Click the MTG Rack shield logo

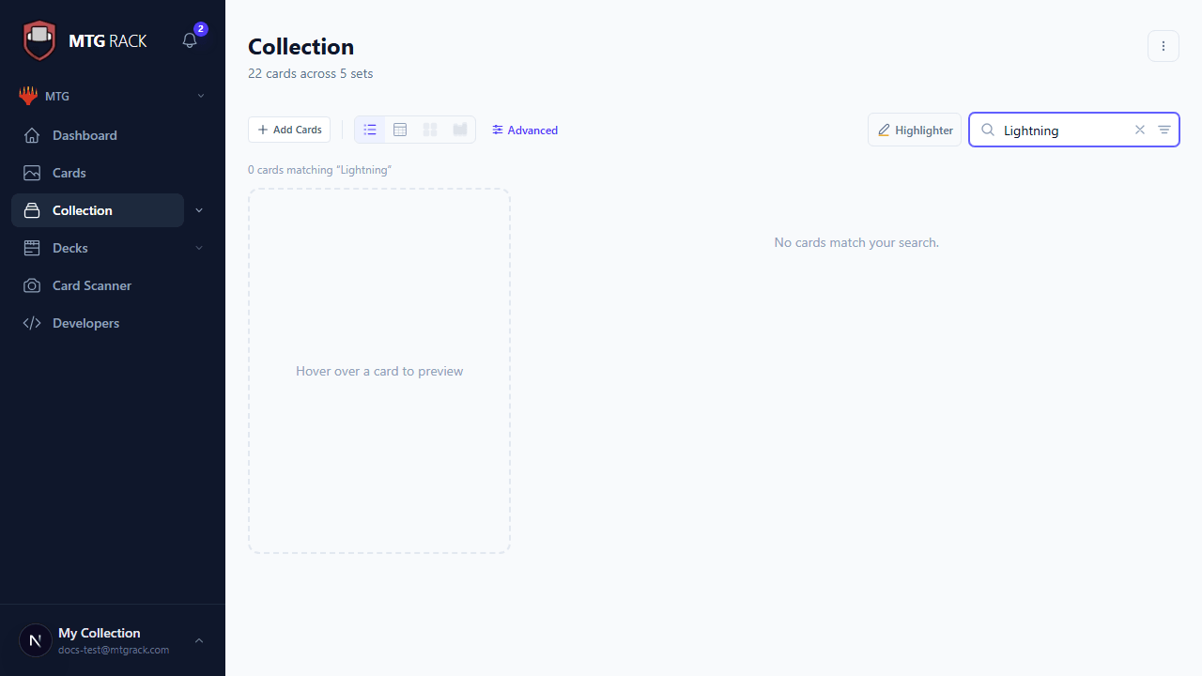click(39, 40)
